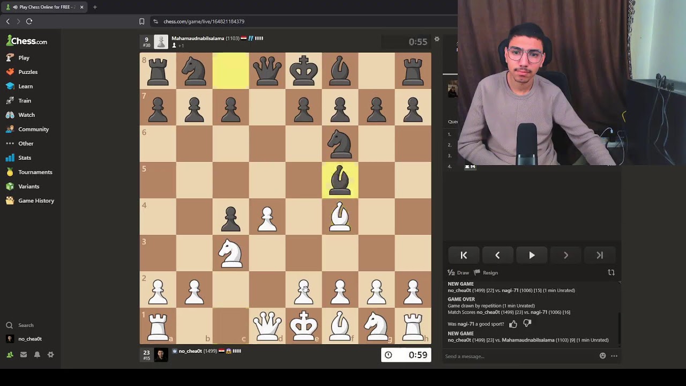Open the Community section
Image resolution: width=686 pixels, height=386 pixels.
click(27, 129)
